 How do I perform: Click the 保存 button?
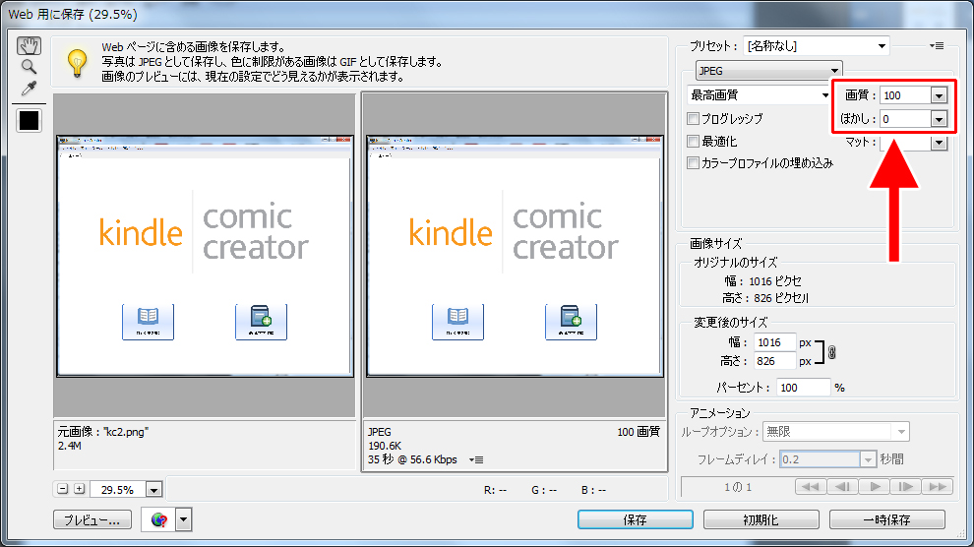(x=636, y=519)
